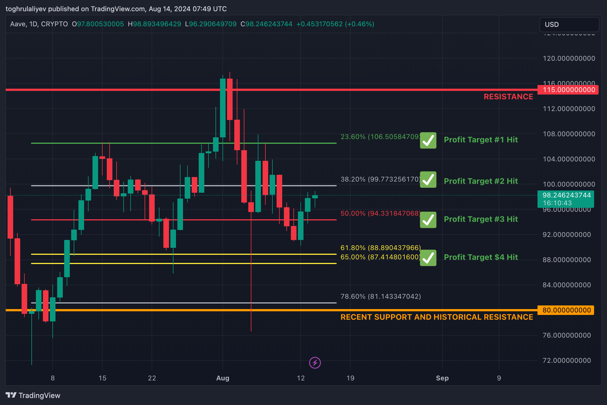Click the 78.60% (81.143347042) Fibonacci label
Screen dimensions: 607x405
click(x=381, y=296)
